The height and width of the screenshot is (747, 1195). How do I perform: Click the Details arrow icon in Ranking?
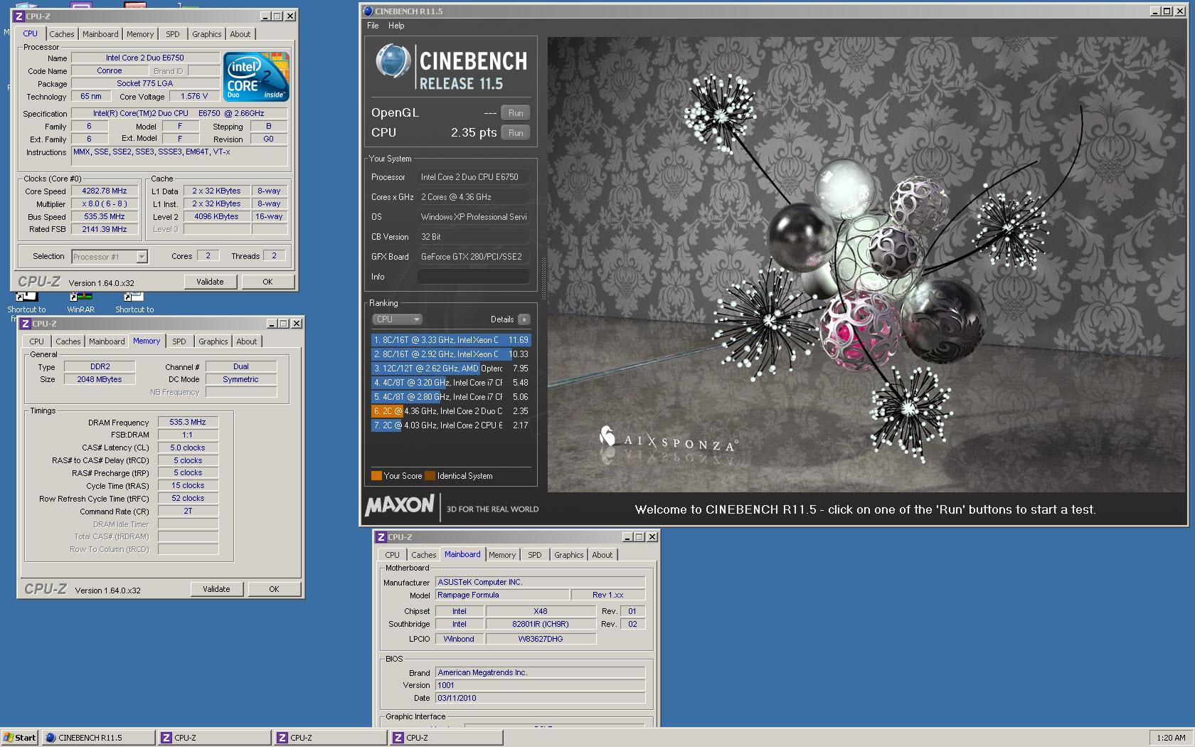tap(524, 319)
